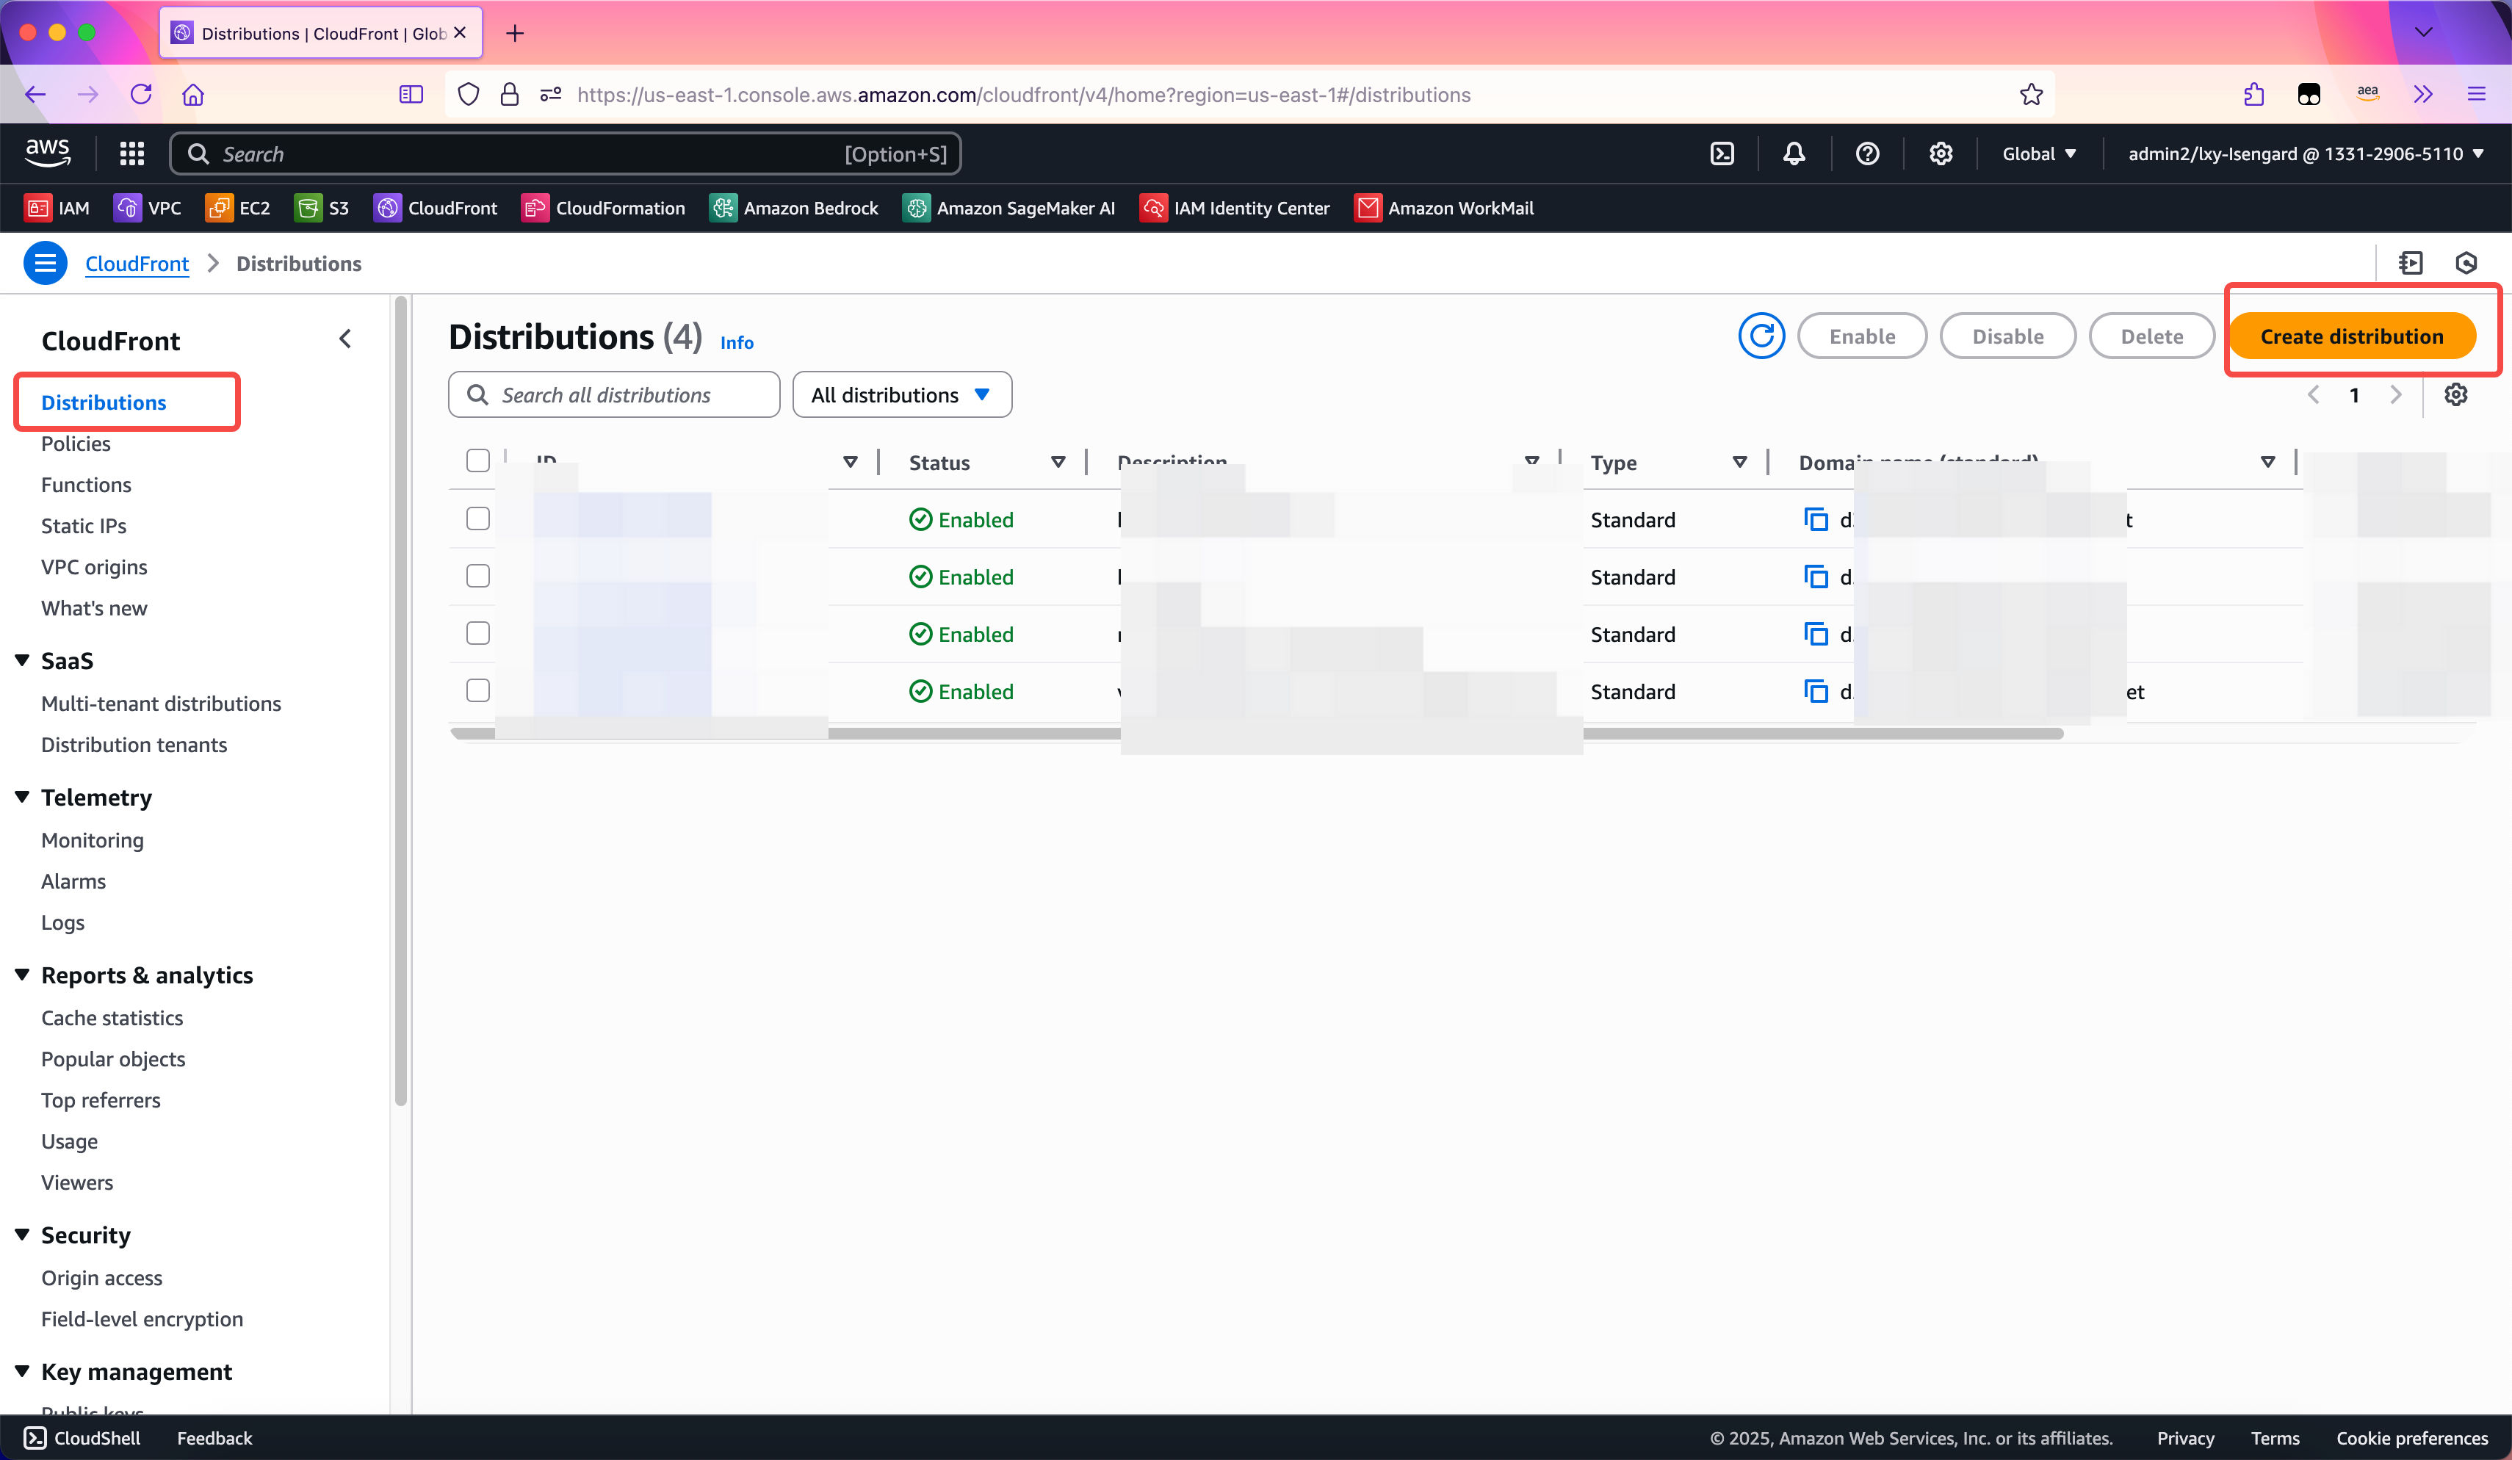The width and height of the screenshot is (2512, 1460).
Task: Check the second distribution row checkbox
Action: (x=478, y=575)
